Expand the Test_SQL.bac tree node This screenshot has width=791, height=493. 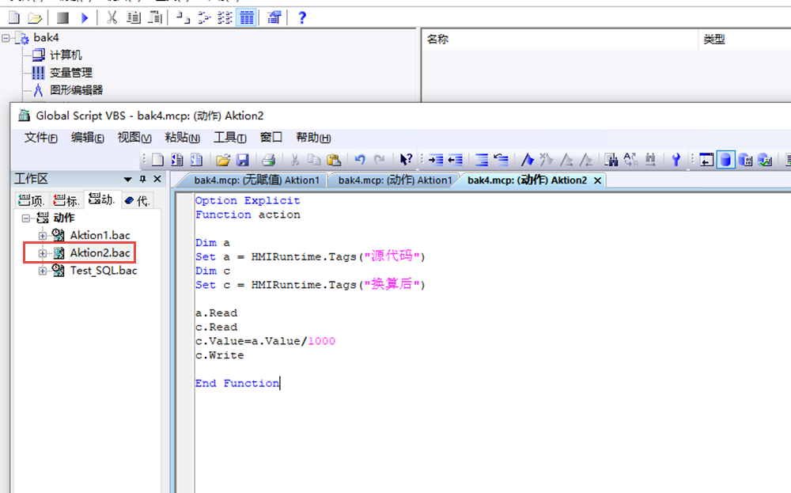coord(43,271)
